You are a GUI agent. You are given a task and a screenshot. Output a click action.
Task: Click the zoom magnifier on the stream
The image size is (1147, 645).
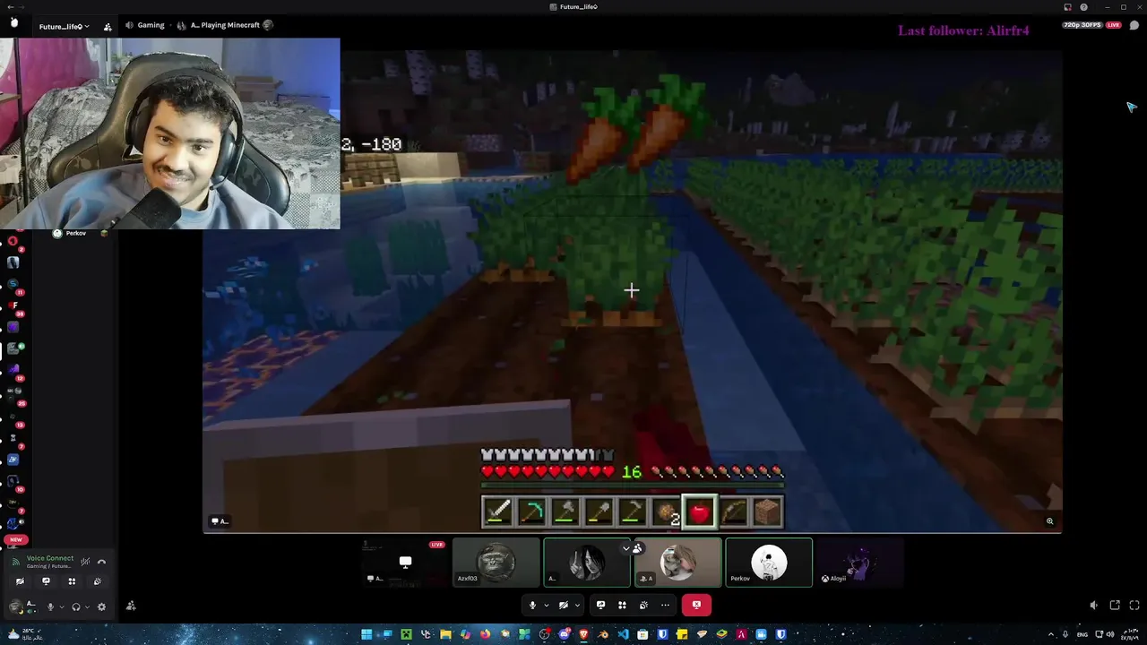point(1049,520)
